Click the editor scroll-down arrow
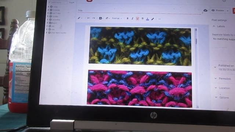Screen dimensions: 235x132 [x=197, y=107]
